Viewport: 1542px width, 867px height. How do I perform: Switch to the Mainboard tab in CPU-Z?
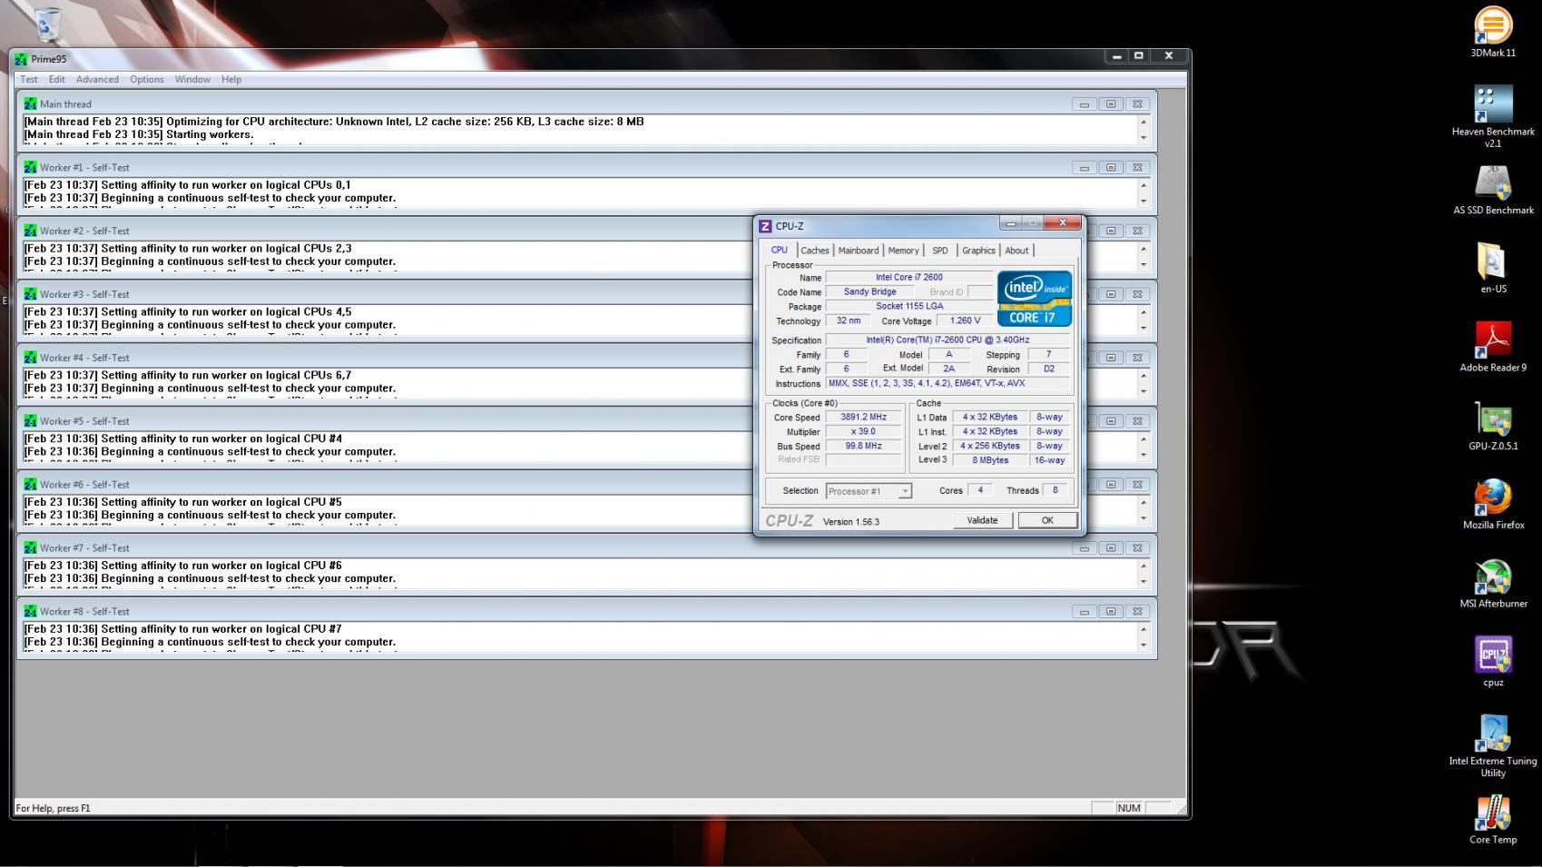(858, 251)
